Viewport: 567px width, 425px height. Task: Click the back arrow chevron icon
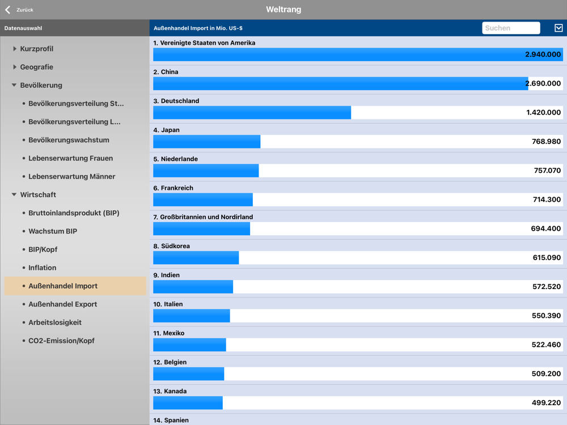(x=7, y=10)
